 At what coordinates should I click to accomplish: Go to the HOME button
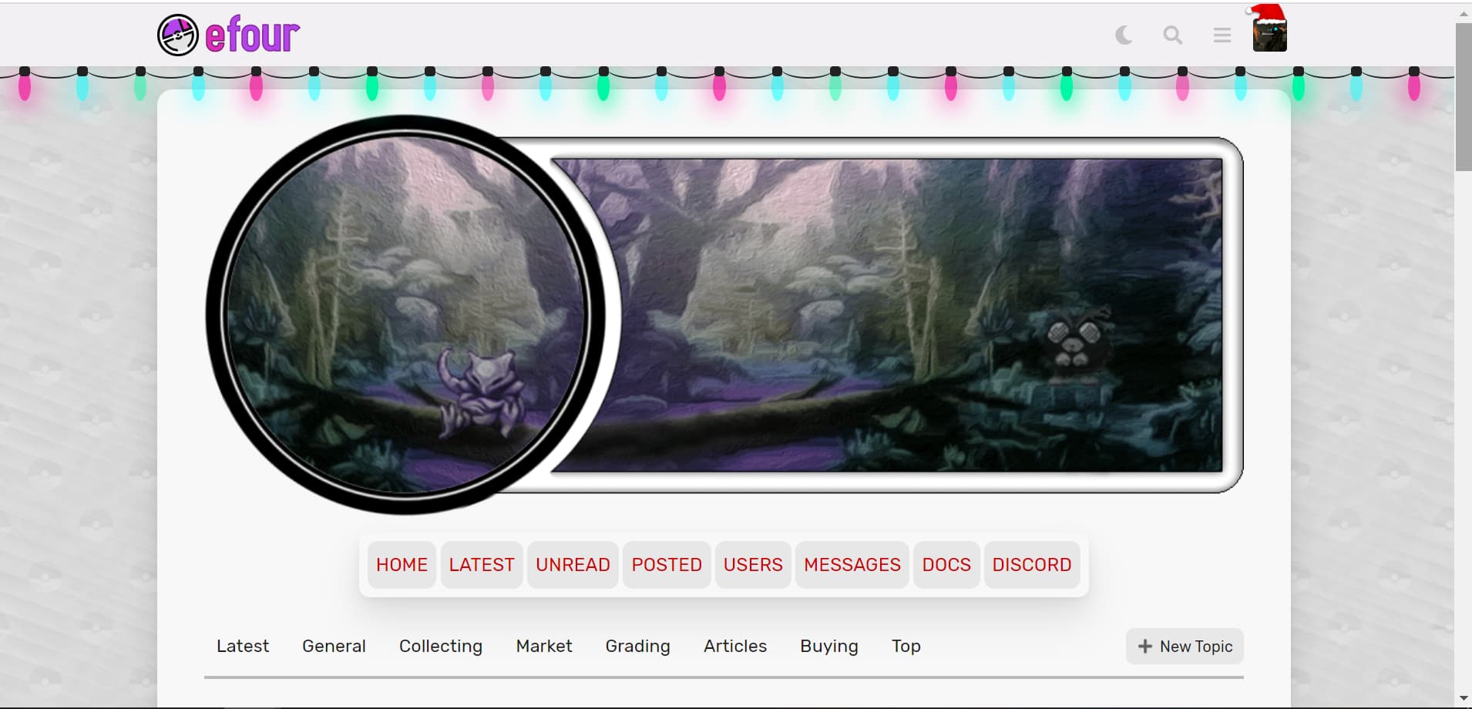tap(402, 565)
